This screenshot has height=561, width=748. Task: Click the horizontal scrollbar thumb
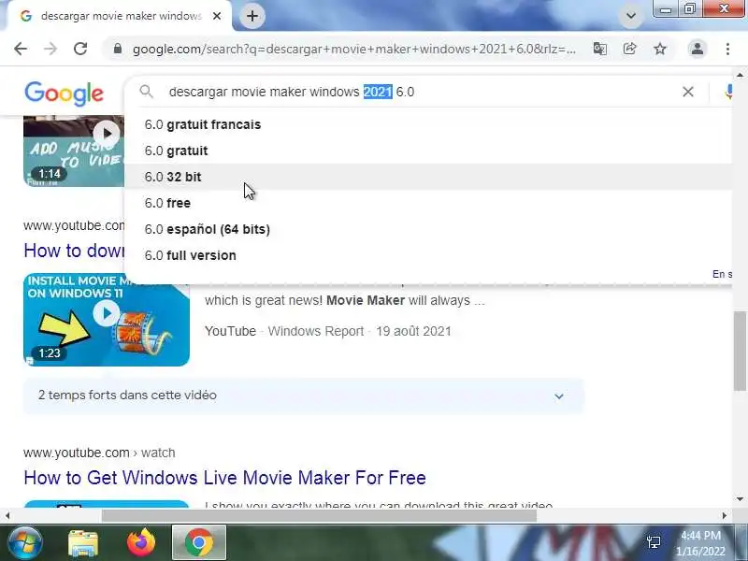(x=319, y=515)
